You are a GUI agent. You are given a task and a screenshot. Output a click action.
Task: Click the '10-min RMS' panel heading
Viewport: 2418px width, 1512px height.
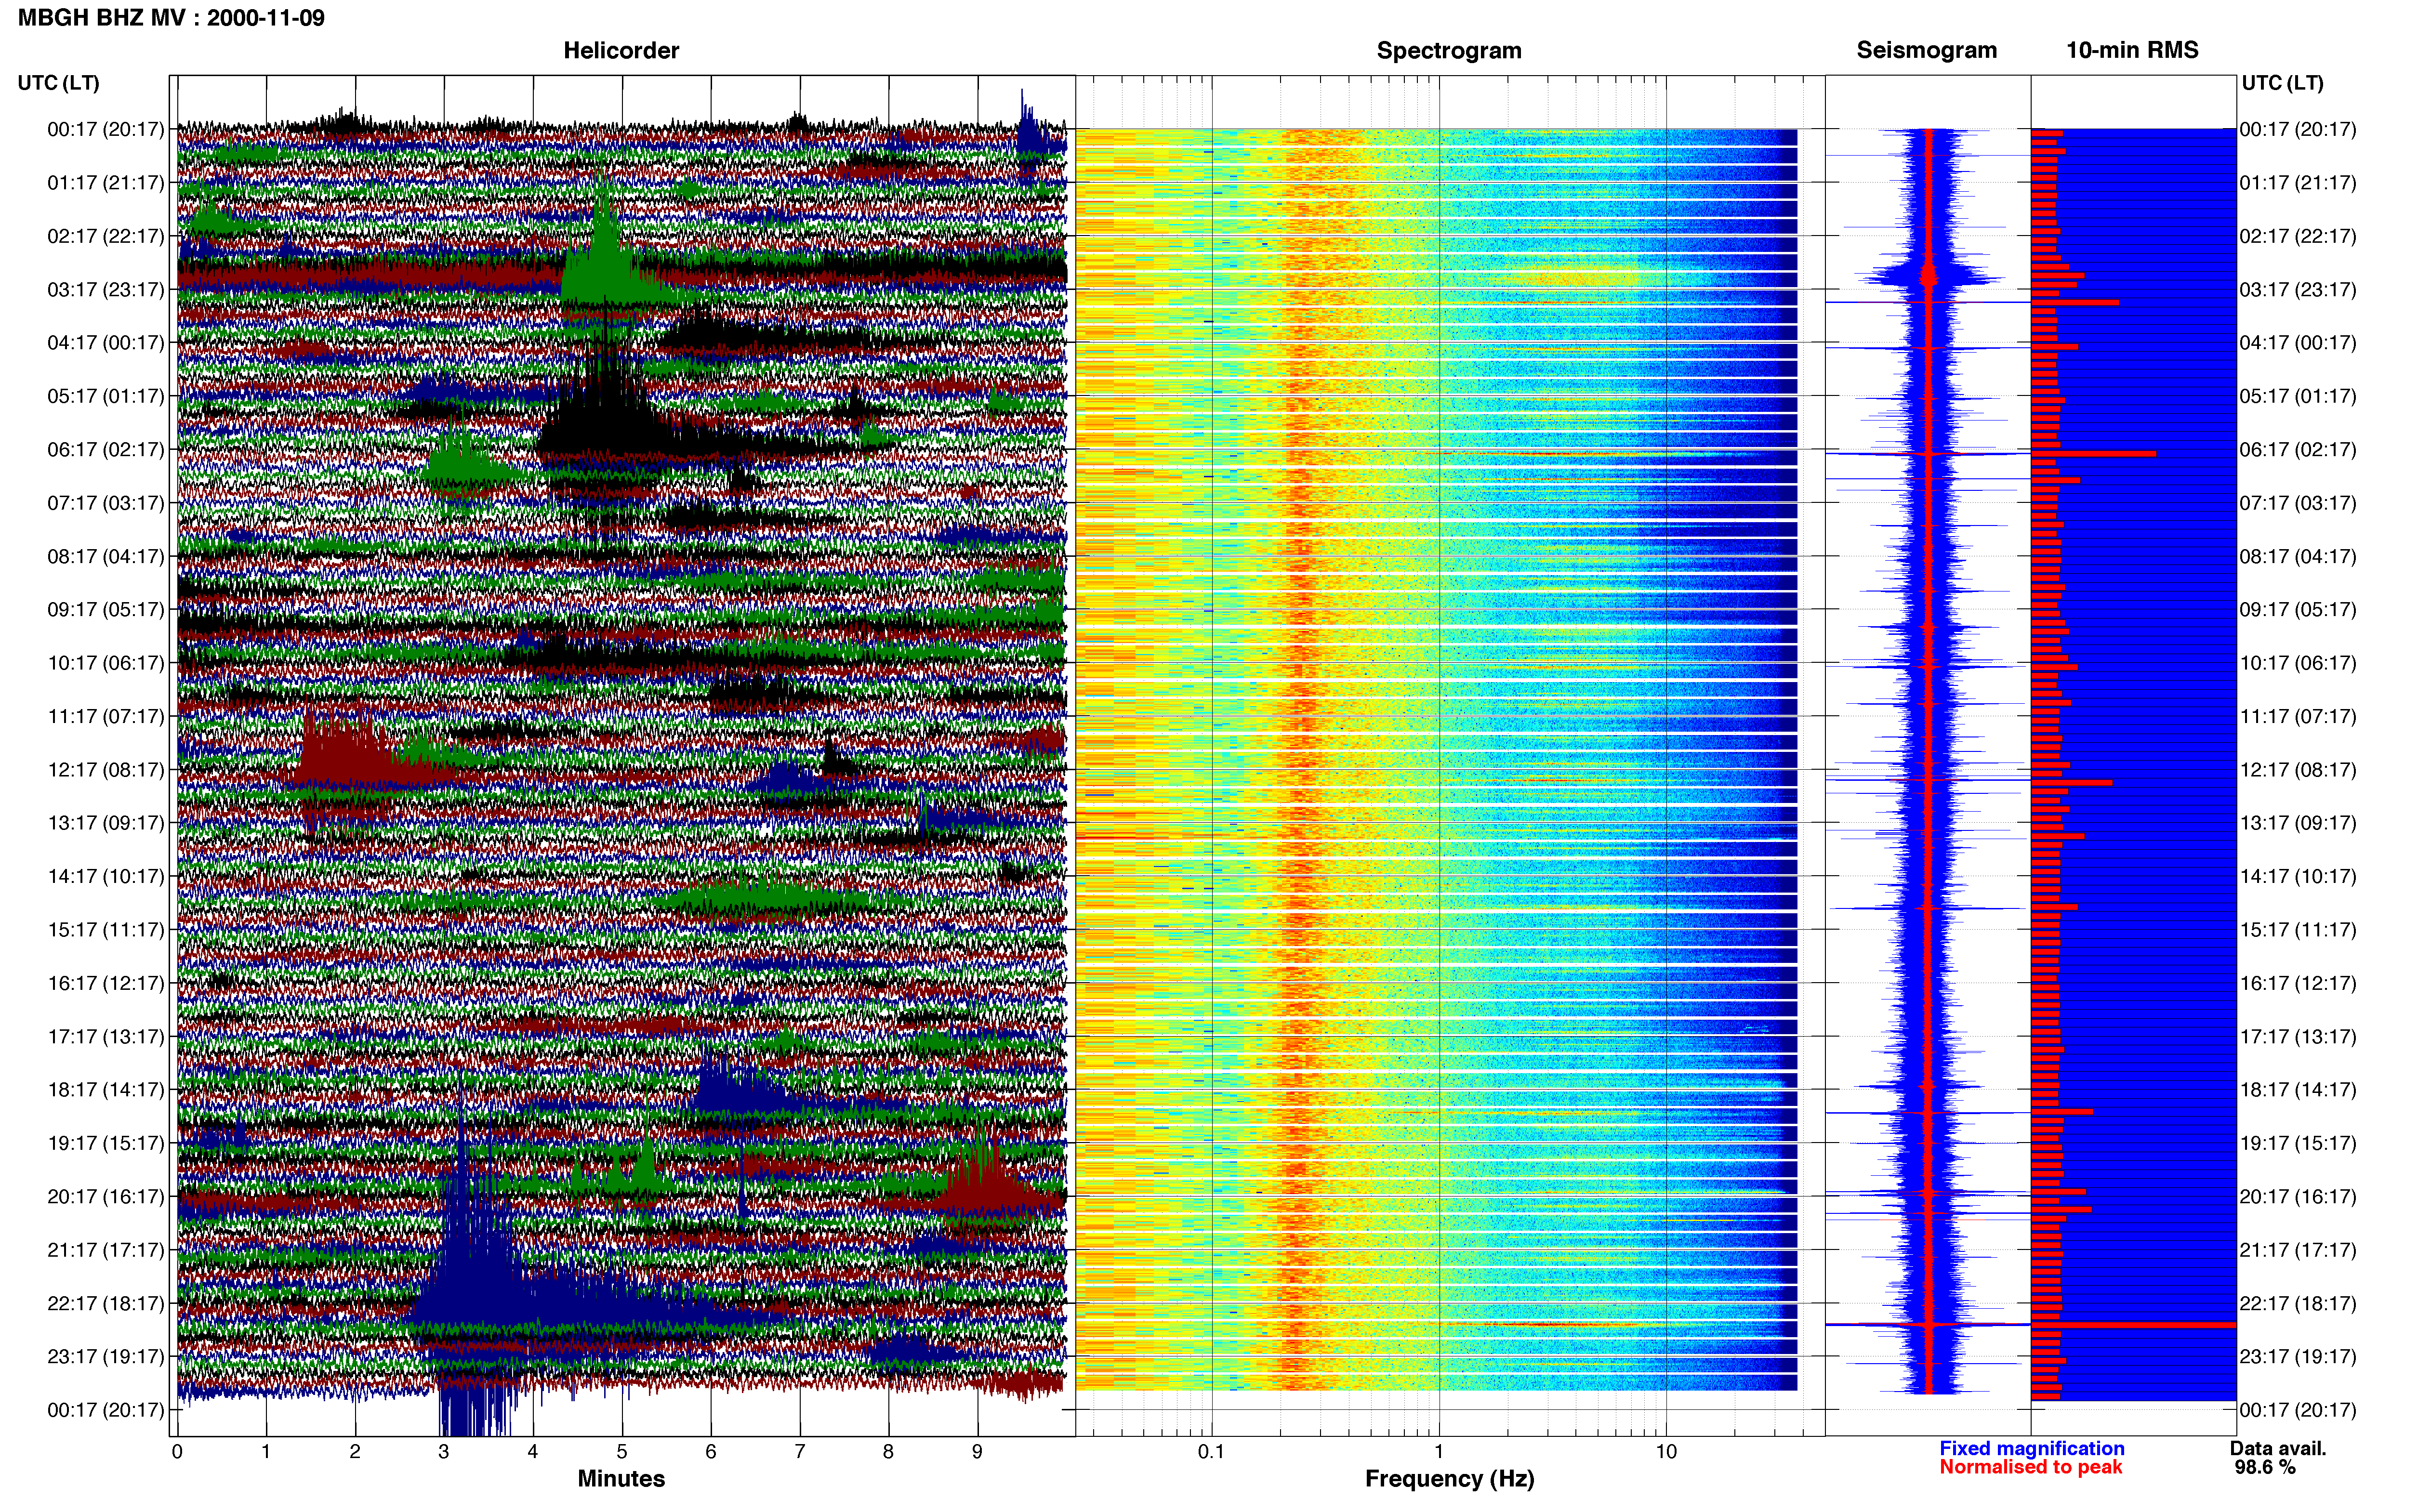2132,50
